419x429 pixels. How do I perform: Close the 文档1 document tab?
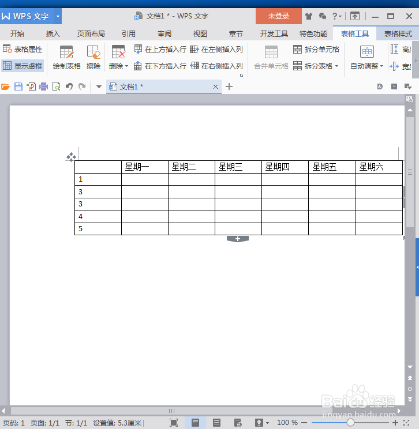215,86
